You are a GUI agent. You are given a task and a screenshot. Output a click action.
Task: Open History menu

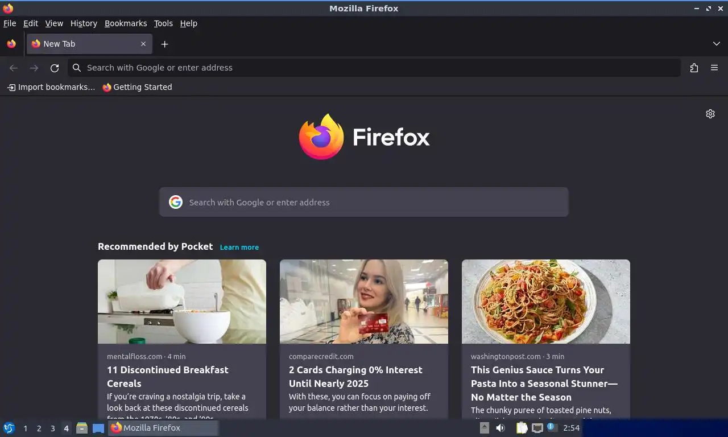click(84, 23)
